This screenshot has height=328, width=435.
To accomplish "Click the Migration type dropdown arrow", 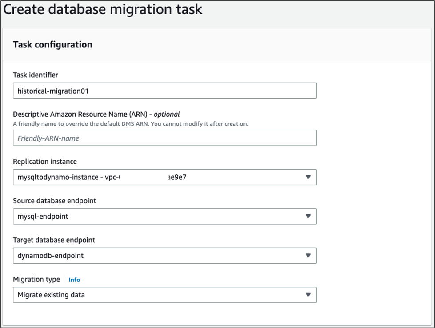I will 308,295.
